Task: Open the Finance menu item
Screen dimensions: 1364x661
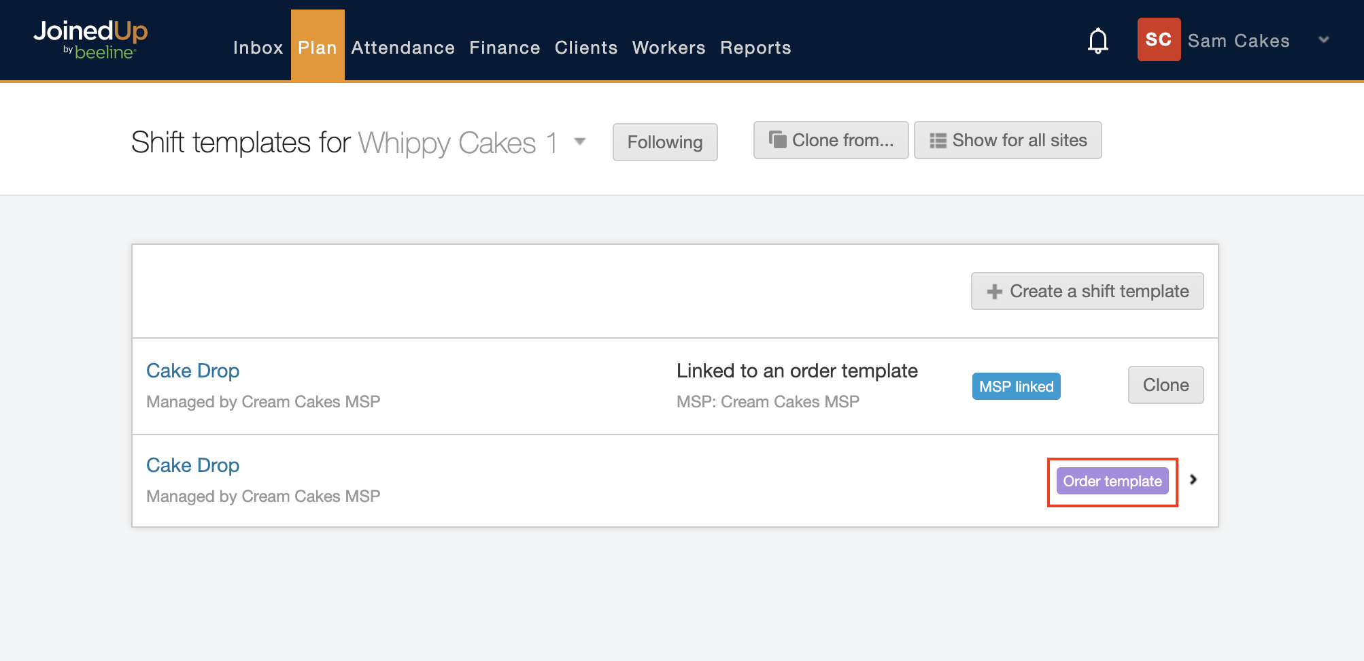Action: click(x=505, y=48)
